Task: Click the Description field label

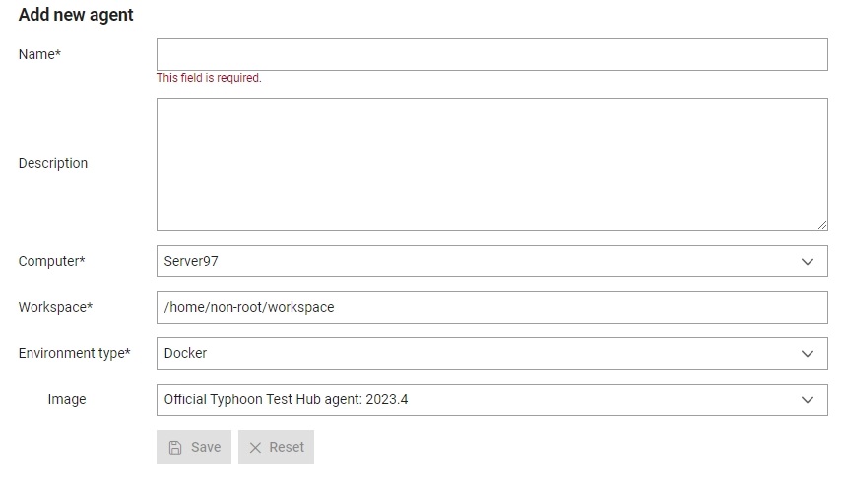Action: [x=53, y=163]
